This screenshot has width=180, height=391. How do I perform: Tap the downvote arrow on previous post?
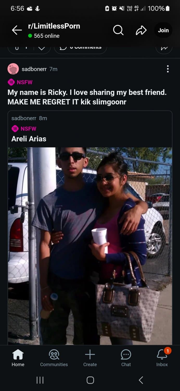pos(42,48)
